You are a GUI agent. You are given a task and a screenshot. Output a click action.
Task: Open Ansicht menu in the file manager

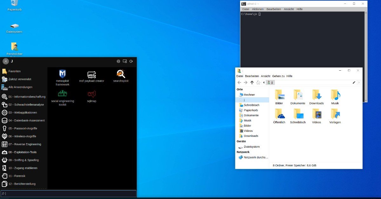tap(265, 76)
